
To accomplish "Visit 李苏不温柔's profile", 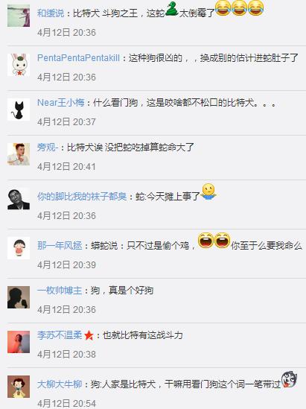I will click(60, 335).
